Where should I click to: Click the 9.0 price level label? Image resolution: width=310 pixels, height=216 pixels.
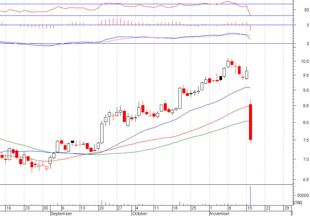[306, 90]
